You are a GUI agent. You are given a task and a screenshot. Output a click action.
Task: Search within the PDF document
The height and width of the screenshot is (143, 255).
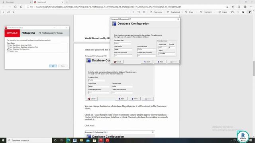pos(14,12)
